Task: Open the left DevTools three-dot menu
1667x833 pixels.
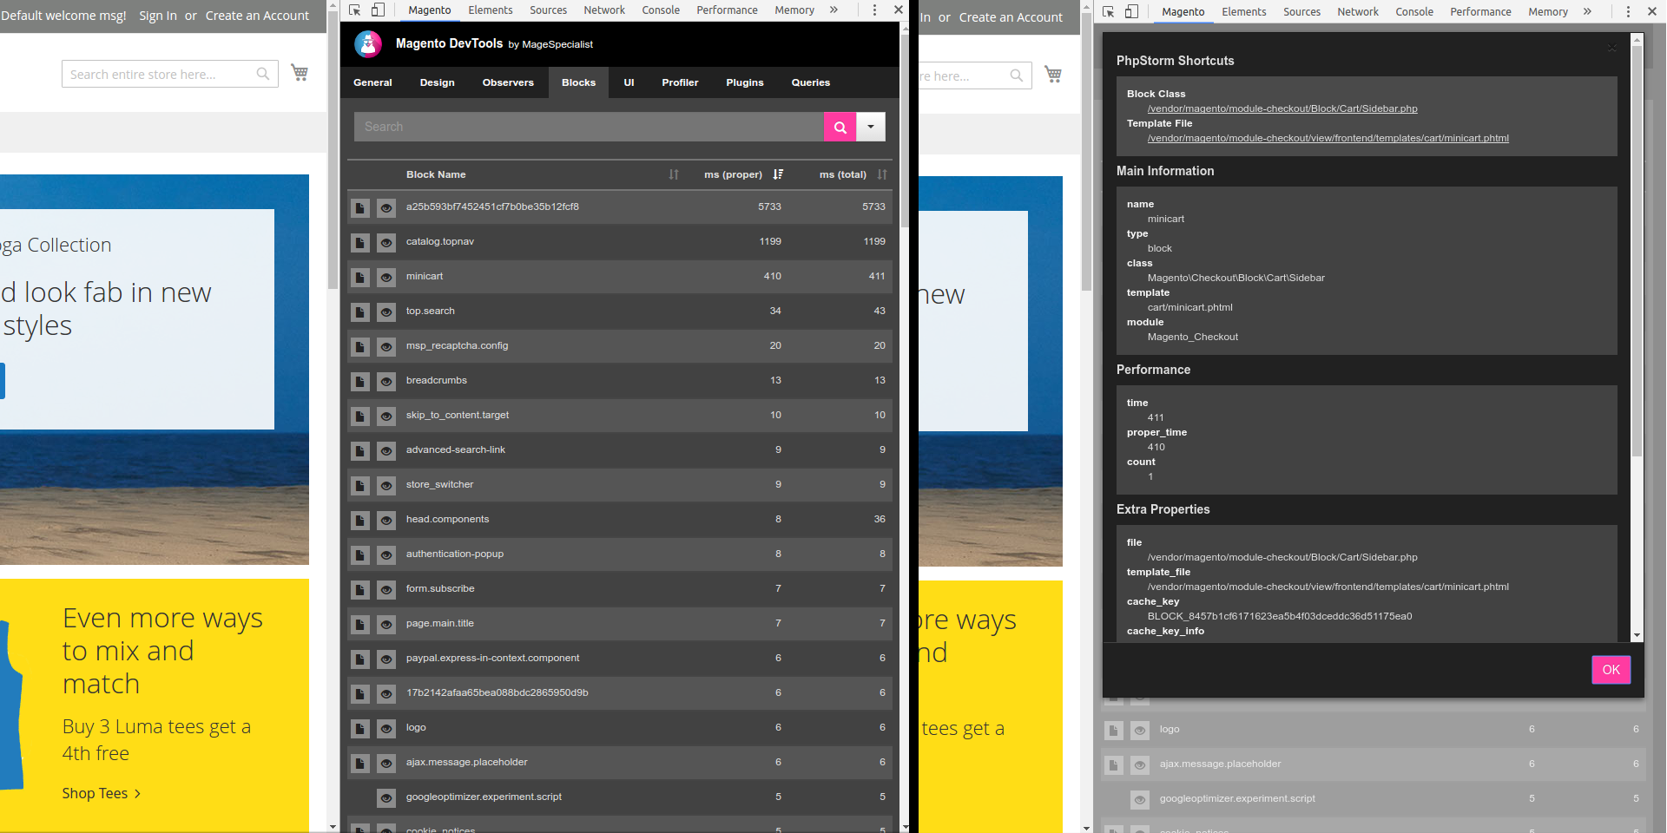Action: coord(874,10)
